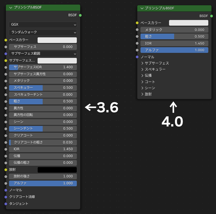Open the ランダムウォーク subsurface method dropdown
Viewport: 216px width, 214px height.
[43, 32]
